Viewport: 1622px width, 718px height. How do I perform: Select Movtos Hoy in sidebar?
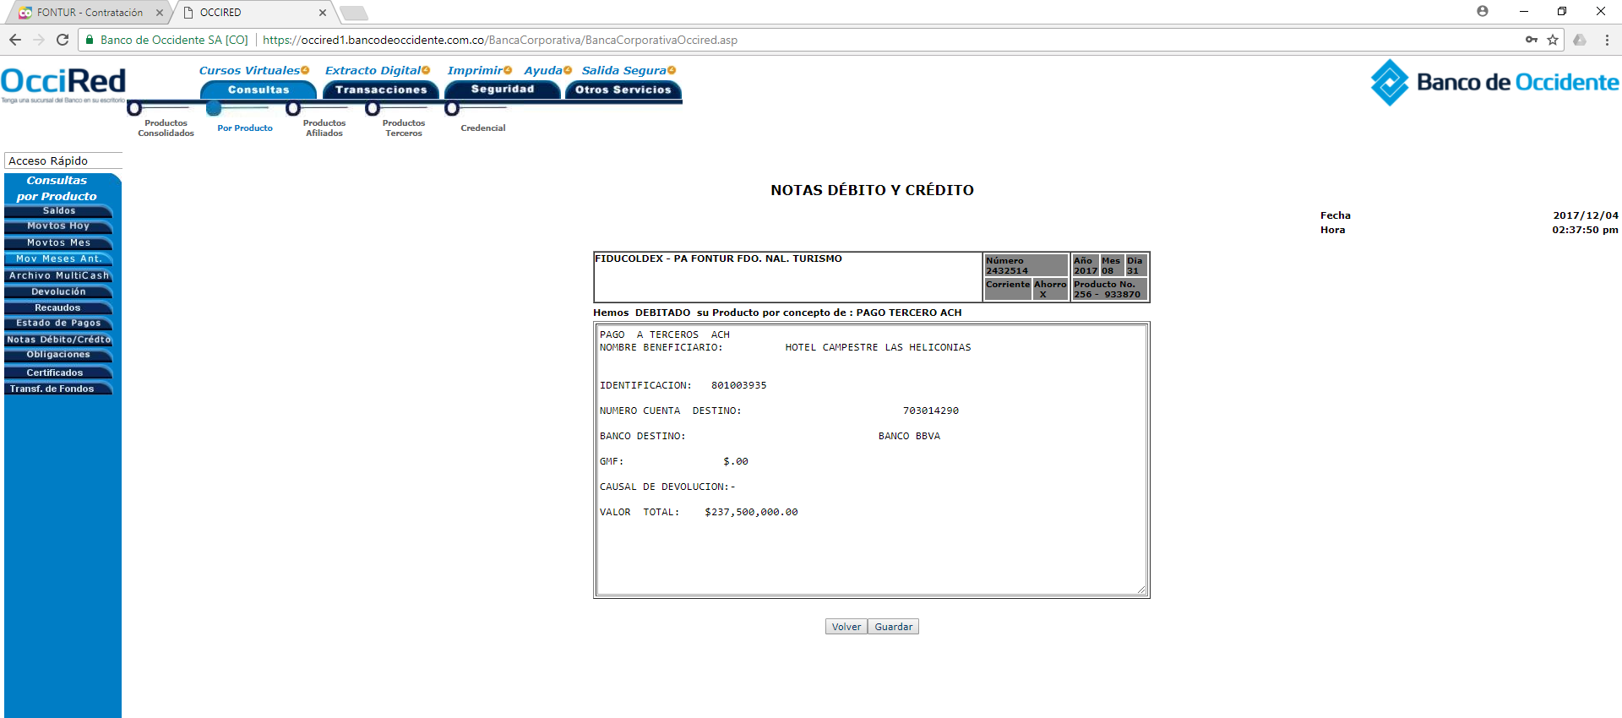click(58, 226)
